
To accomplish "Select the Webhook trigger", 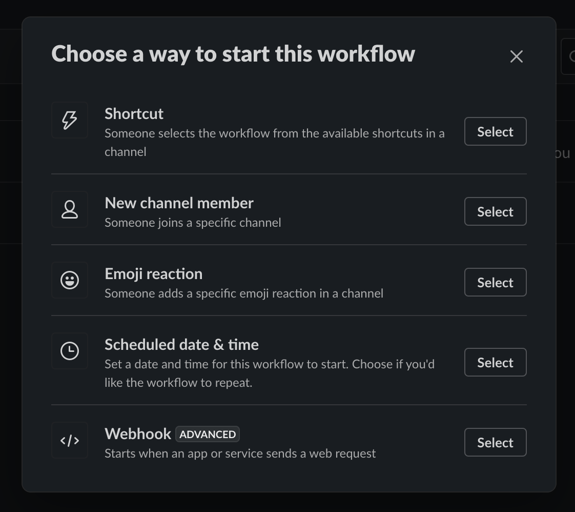I will (x=495, y=442).
